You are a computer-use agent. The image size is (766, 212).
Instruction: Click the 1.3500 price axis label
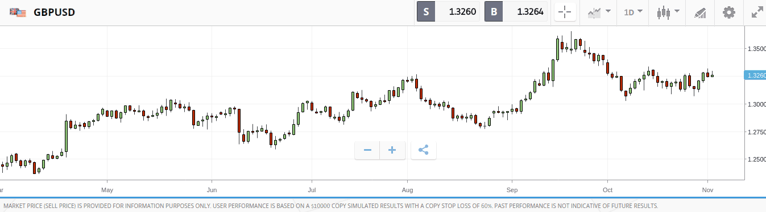point(756,49)
